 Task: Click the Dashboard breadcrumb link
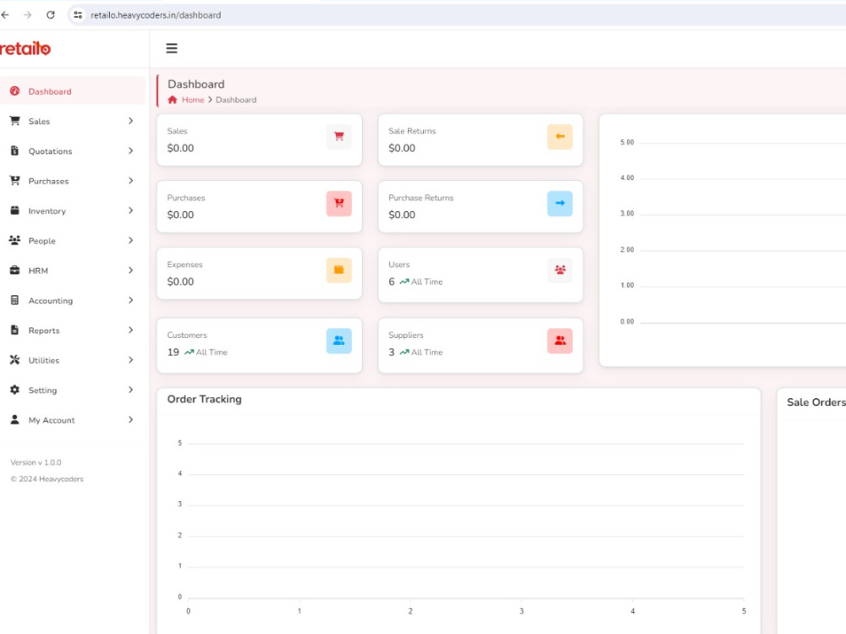[235, 100]
